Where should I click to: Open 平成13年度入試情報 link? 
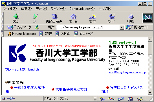click(29, 88)
